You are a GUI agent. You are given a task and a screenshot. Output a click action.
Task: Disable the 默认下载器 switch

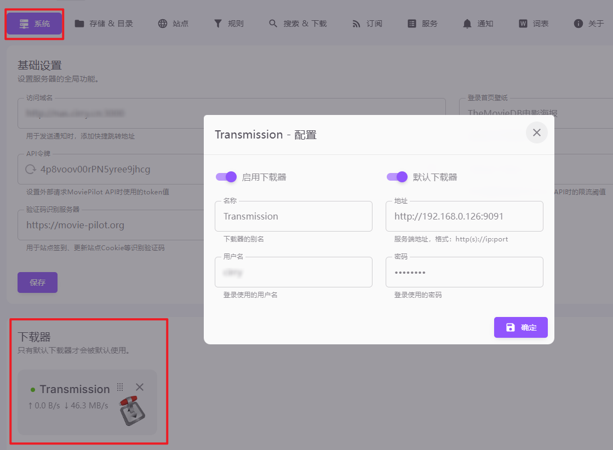point(397,177)
